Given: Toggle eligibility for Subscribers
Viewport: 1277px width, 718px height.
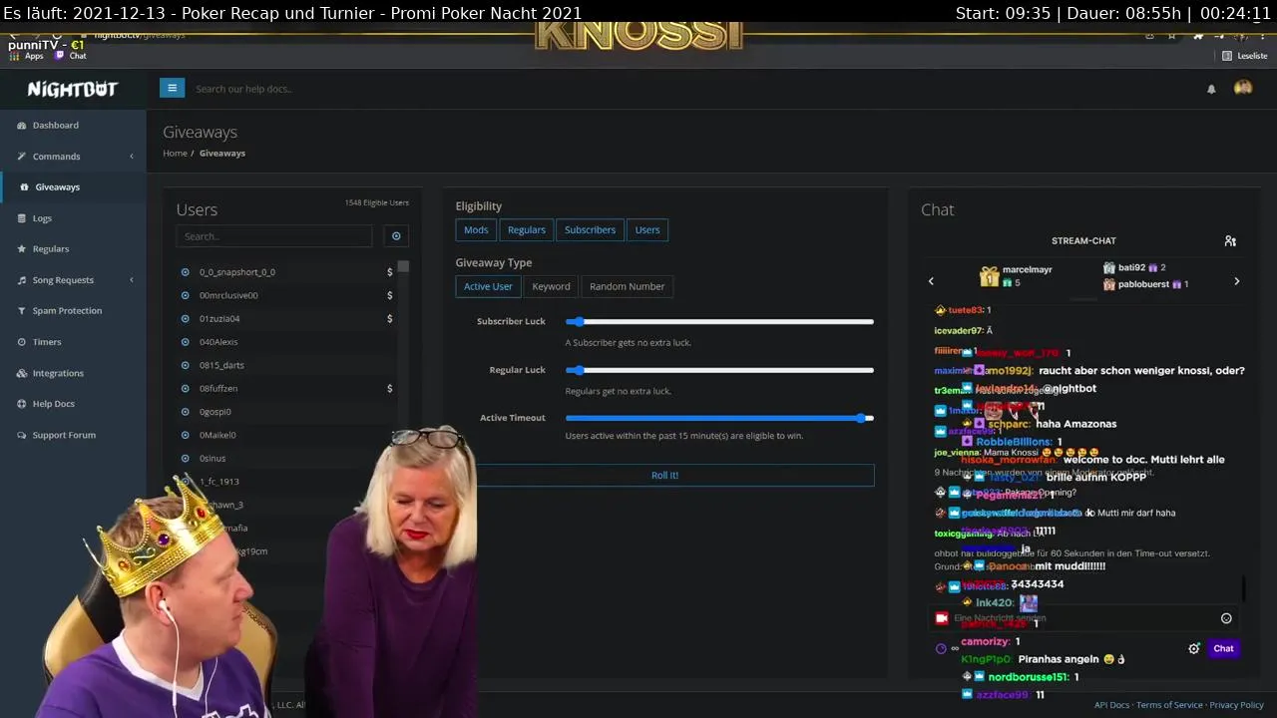Looking at the screenshot, I should [590, 230].
